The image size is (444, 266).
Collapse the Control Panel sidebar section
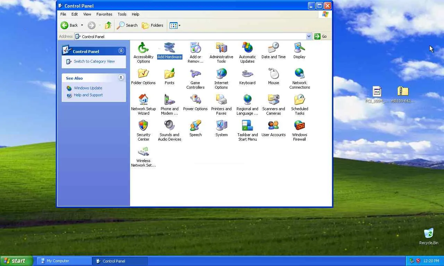[x=121, y=51]
